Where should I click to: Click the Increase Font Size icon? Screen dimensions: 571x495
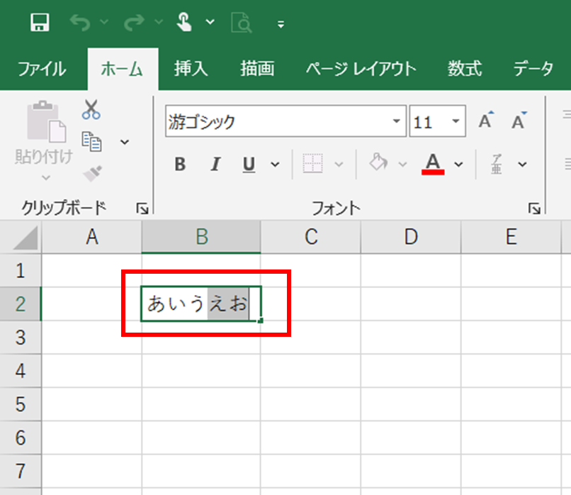coord(485,120)
